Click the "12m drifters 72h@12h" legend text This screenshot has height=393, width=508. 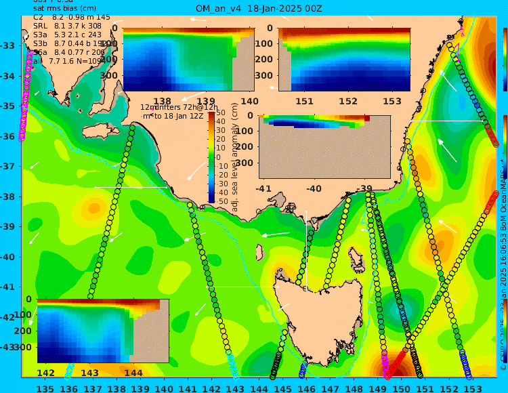(179, 107)
